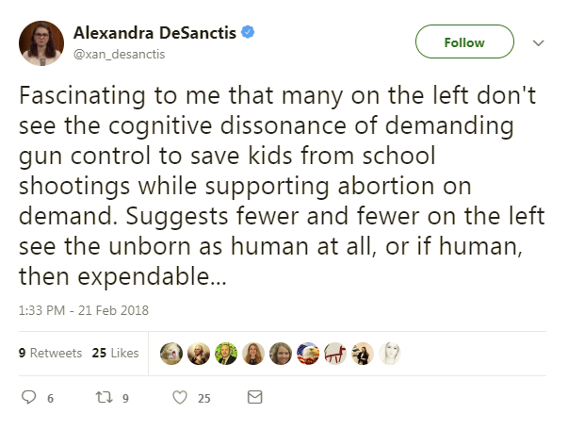
Task: Click the last pale liker avatar
Action: click(390, 354)
